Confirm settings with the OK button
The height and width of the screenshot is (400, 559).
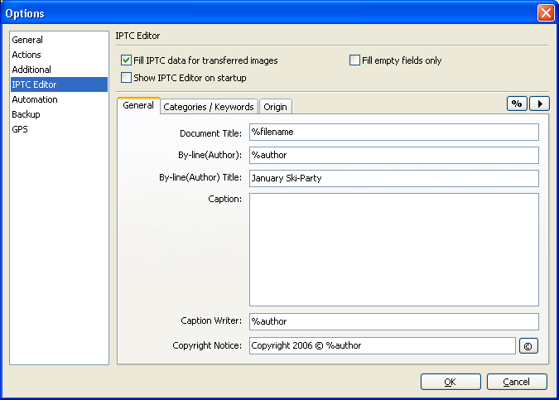[451, 382]
